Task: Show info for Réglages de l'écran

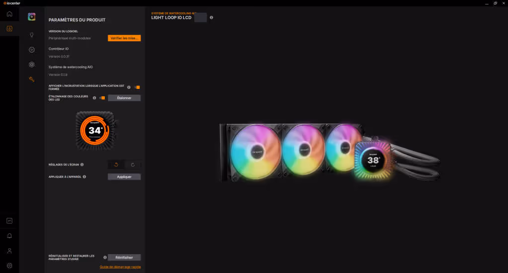Action: point(82,164)
